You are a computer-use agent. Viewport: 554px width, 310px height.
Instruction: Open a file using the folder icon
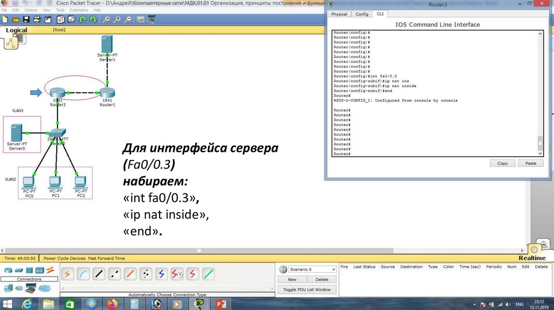pos(16,19)
